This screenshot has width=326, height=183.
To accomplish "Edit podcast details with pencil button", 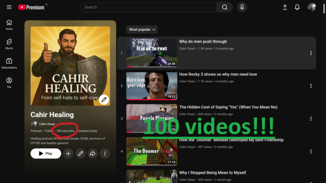I will [x=81, y=154].
